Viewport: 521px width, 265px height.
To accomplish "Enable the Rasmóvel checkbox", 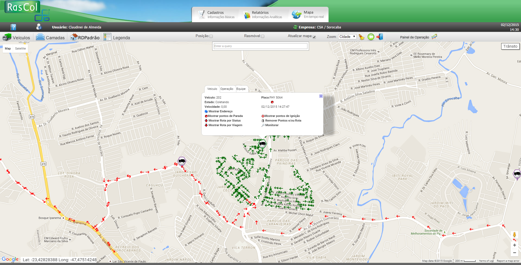I will 262,36.
